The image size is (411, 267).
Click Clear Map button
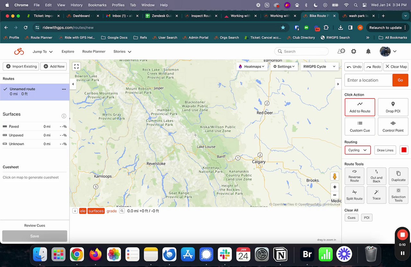pos(396,67)
